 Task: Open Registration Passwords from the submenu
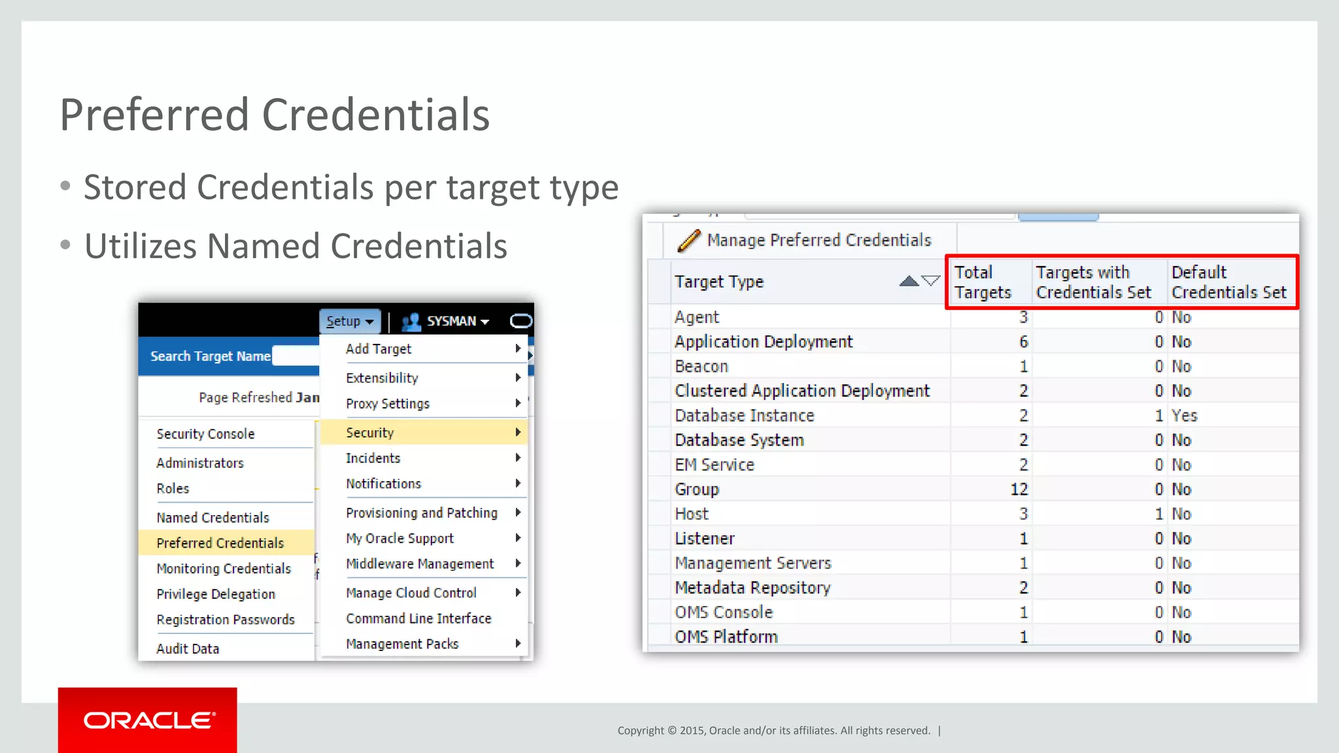click(x=227, y=619)
